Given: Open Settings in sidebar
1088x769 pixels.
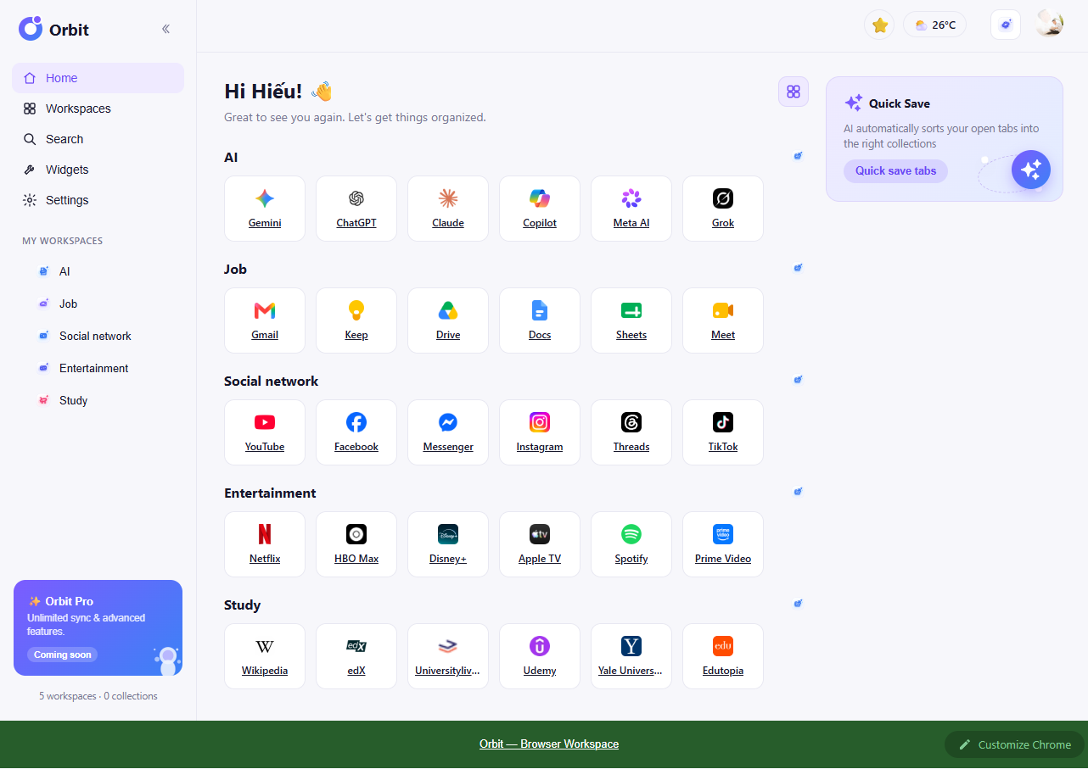Looking at the screenshot, I should coord(98,200).
